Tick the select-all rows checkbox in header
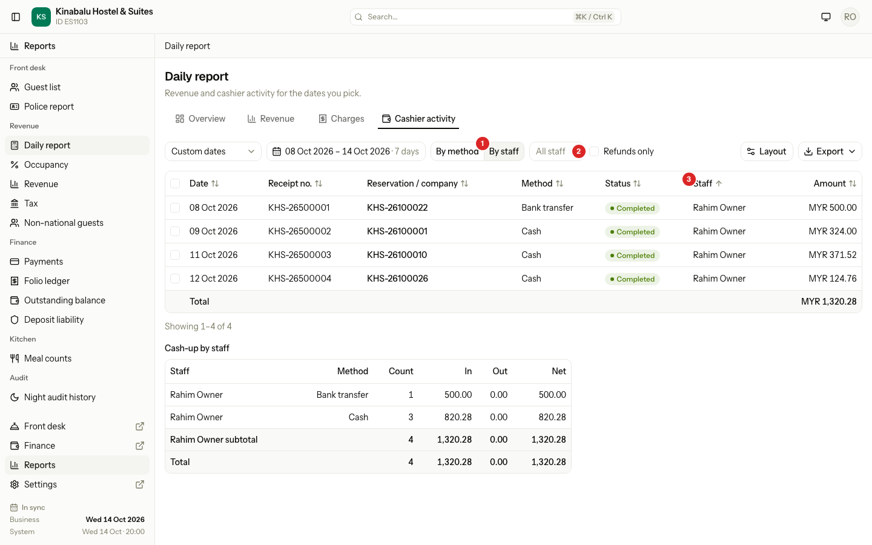This screenshot has height=545, width=872. pos(175,183)
